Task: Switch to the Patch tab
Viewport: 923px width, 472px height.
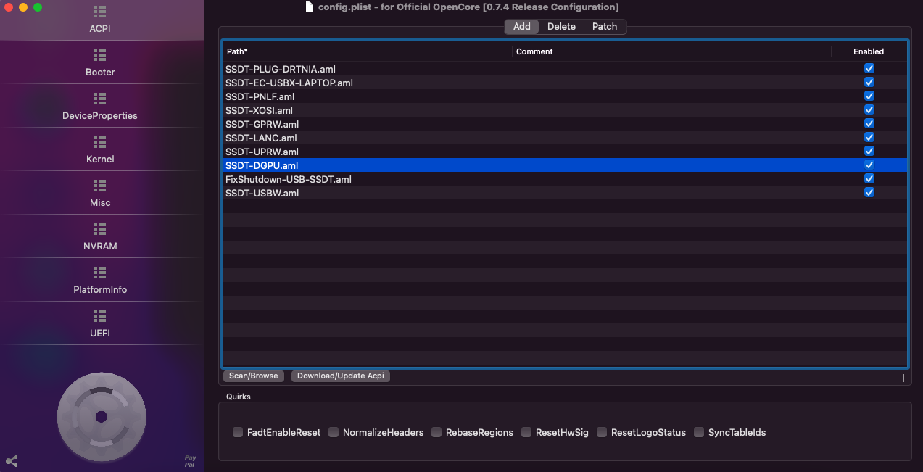Action: click(605, 27)
